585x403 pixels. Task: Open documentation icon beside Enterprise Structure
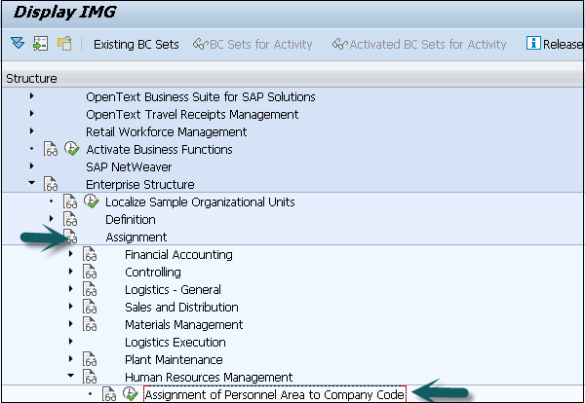[51, 184]
